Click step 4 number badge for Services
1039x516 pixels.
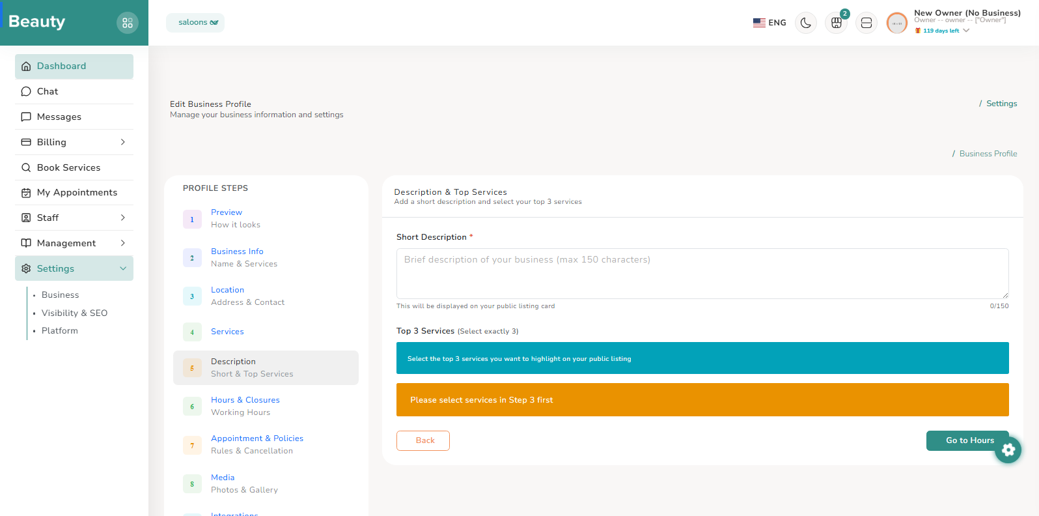pos(192,332)
